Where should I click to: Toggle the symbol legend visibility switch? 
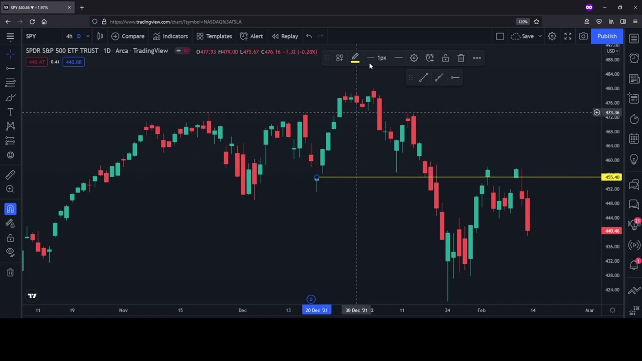pyautogui.click(x=183, y=51)
